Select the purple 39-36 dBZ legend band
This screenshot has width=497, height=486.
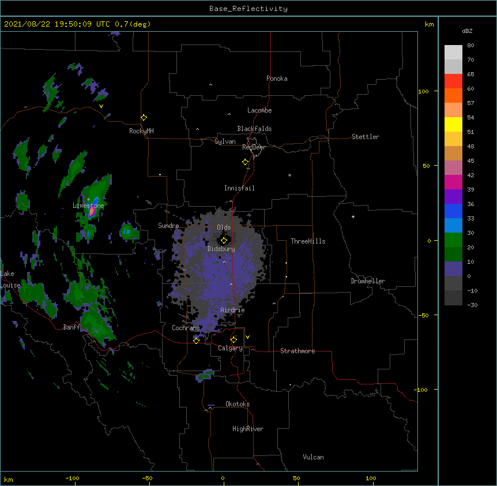(x=453, y=197)
